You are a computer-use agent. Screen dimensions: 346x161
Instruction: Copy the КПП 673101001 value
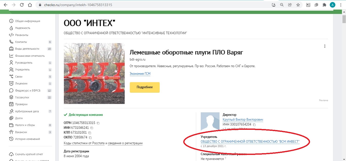90,133
